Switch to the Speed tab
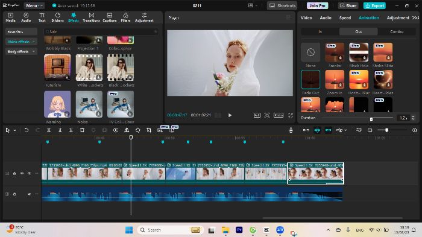Viewport: 422px width, 237px height. click(x=345, y=17)
